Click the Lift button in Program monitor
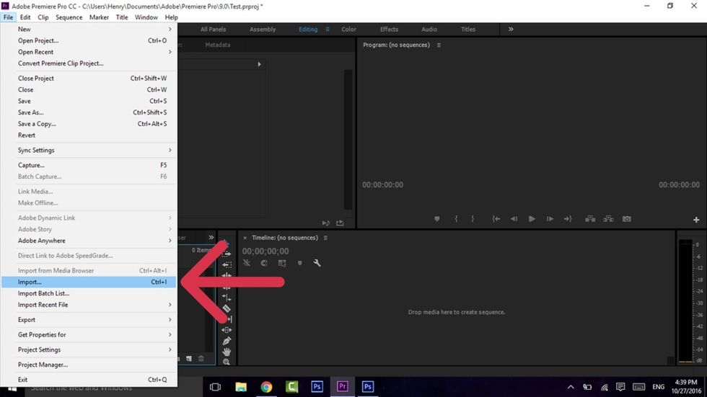 pyautogui.click(x=590, y=219)
